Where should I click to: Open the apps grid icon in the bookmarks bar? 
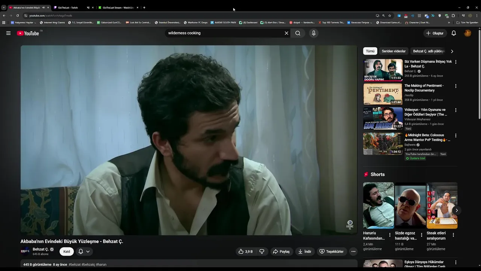click(4, 23)
